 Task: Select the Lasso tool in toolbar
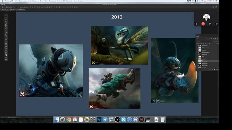coord(6,22)
